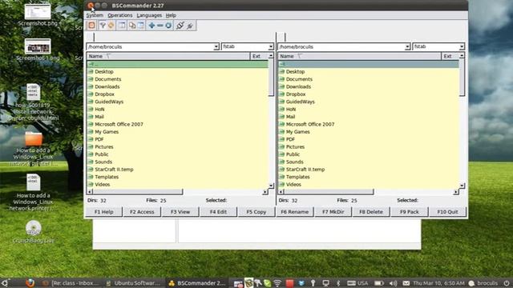Expand left panel path dropdown

(216, 46)
